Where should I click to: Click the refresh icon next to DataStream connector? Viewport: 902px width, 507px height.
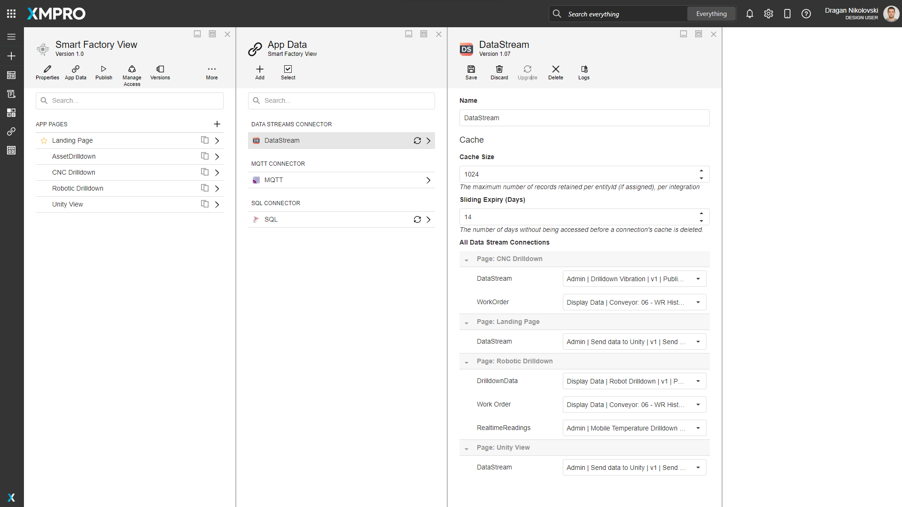417,140
